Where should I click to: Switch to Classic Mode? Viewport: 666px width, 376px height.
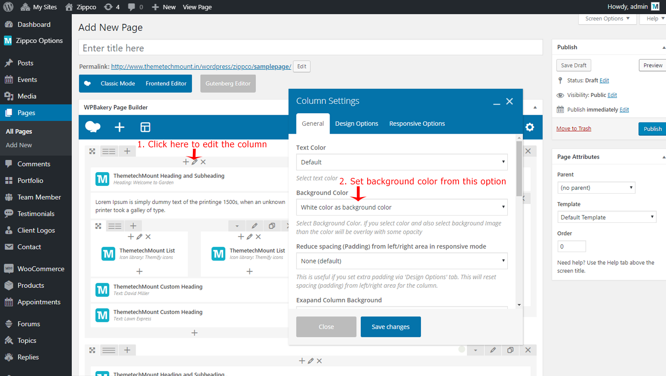tap(118, 83)
